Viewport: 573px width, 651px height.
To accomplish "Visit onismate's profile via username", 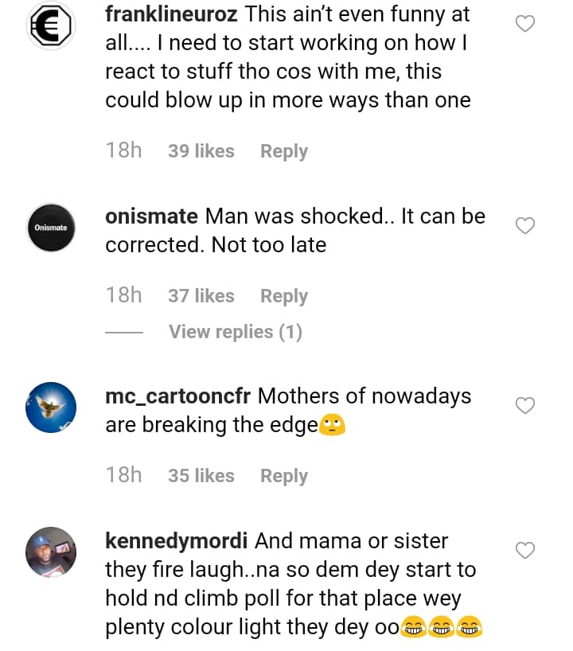I will [152, 216].
